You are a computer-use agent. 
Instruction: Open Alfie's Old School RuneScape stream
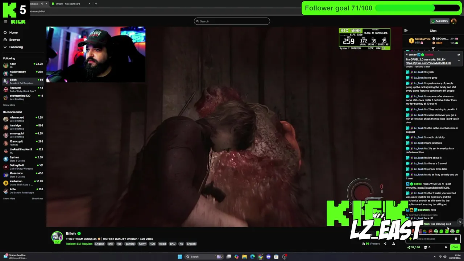click(x=23, y=191)
